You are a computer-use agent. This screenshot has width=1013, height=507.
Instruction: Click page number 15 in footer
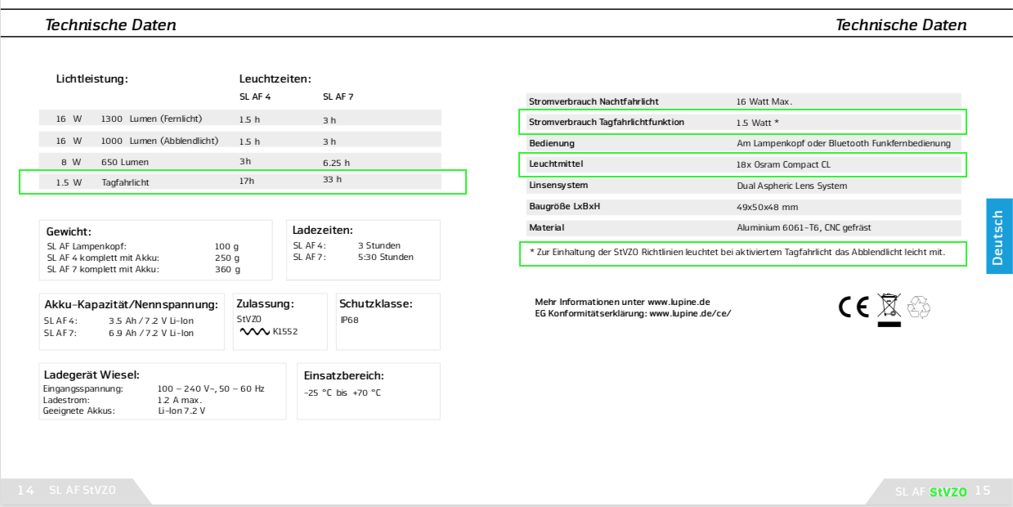point(982,491)
